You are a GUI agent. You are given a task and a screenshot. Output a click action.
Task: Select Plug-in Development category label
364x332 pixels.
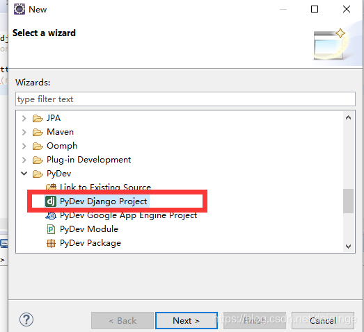click(x=88, y=160)
